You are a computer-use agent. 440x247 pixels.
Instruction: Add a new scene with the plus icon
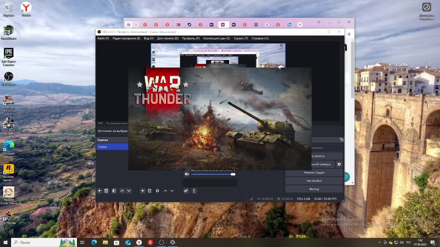99,191
